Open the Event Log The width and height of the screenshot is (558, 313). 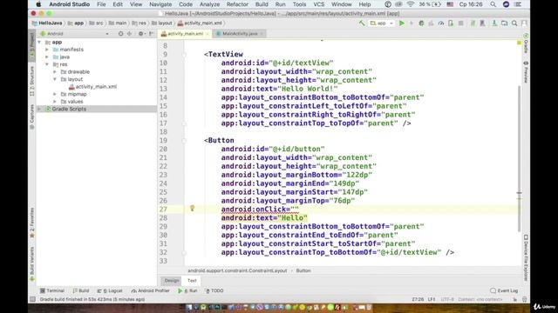[504, 290]
